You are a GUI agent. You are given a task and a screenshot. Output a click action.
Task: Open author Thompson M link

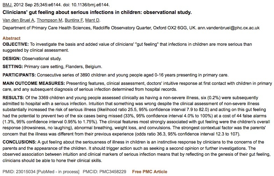(x=49, y=20)
